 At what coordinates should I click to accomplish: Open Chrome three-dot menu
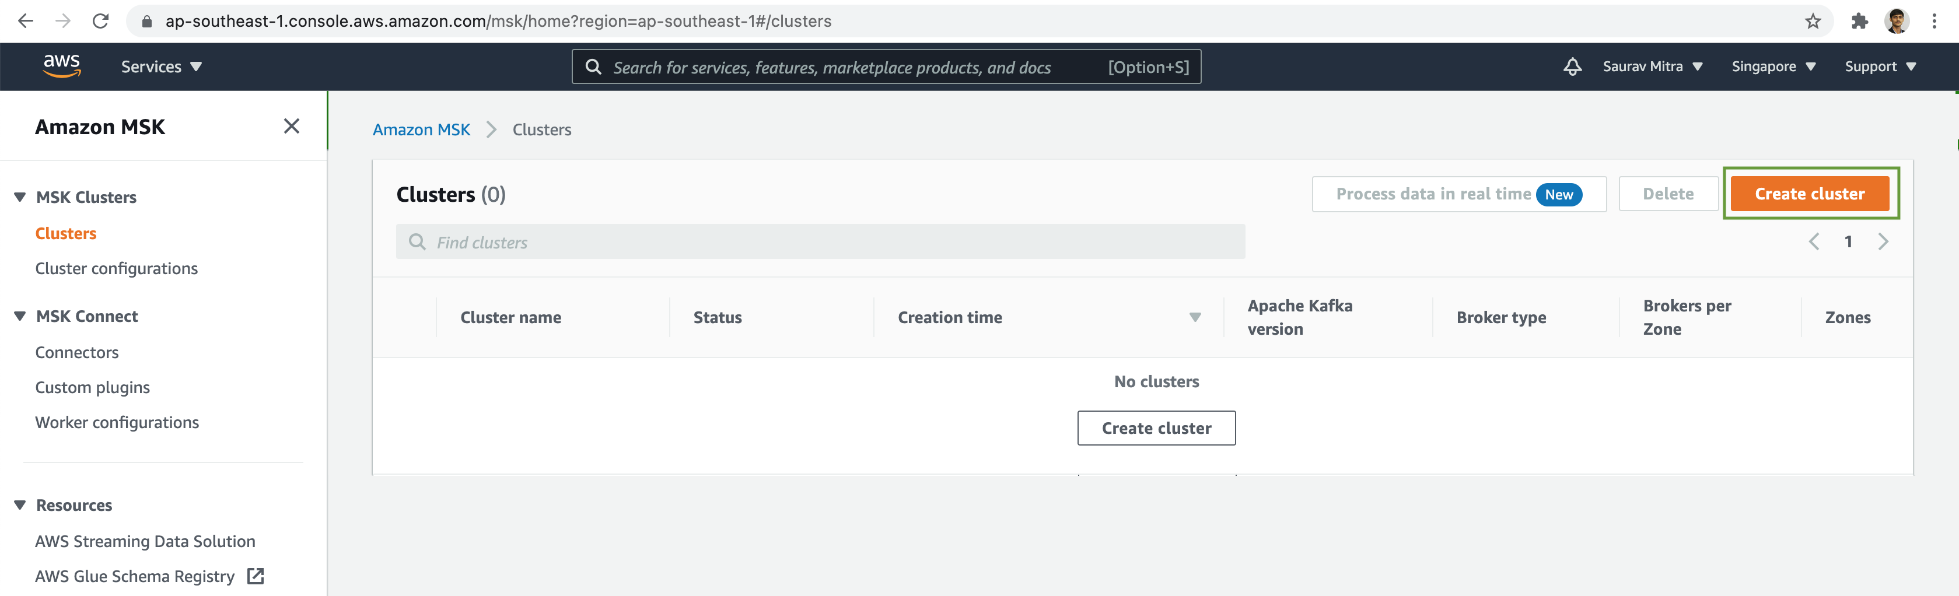tap(1934, 21)
